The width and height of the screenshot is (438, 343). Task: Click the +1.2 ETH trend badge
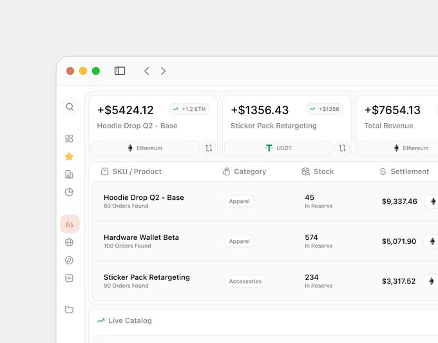(x=189, y=109)
